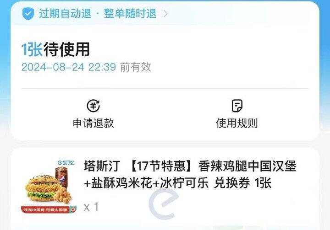Tap 前有效 validity label
This screenshot has height=230, width=330.
click(136, 67)
